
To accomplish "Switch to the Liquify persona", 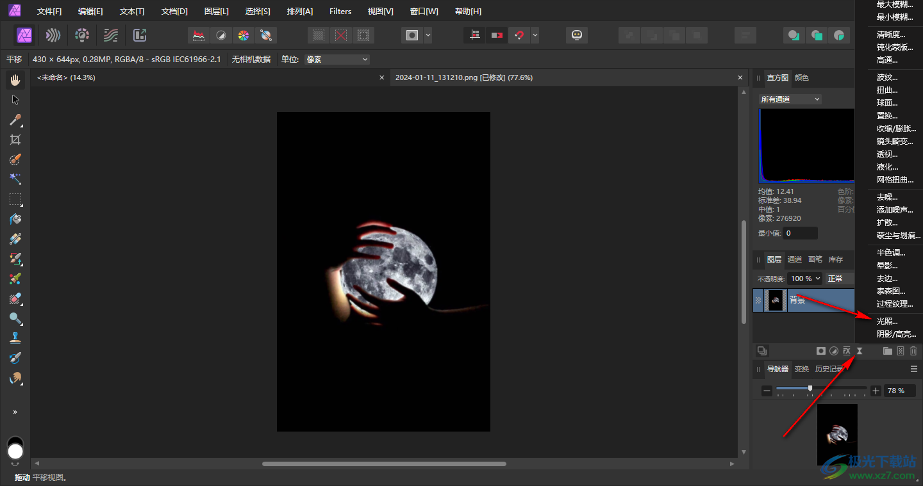I will 53,35.
